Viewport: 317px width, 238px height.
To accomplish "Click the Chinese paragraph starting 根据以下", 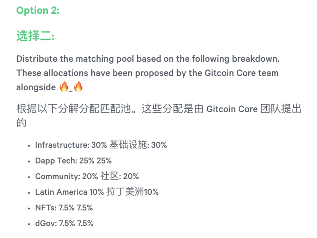I will (159, 116).
